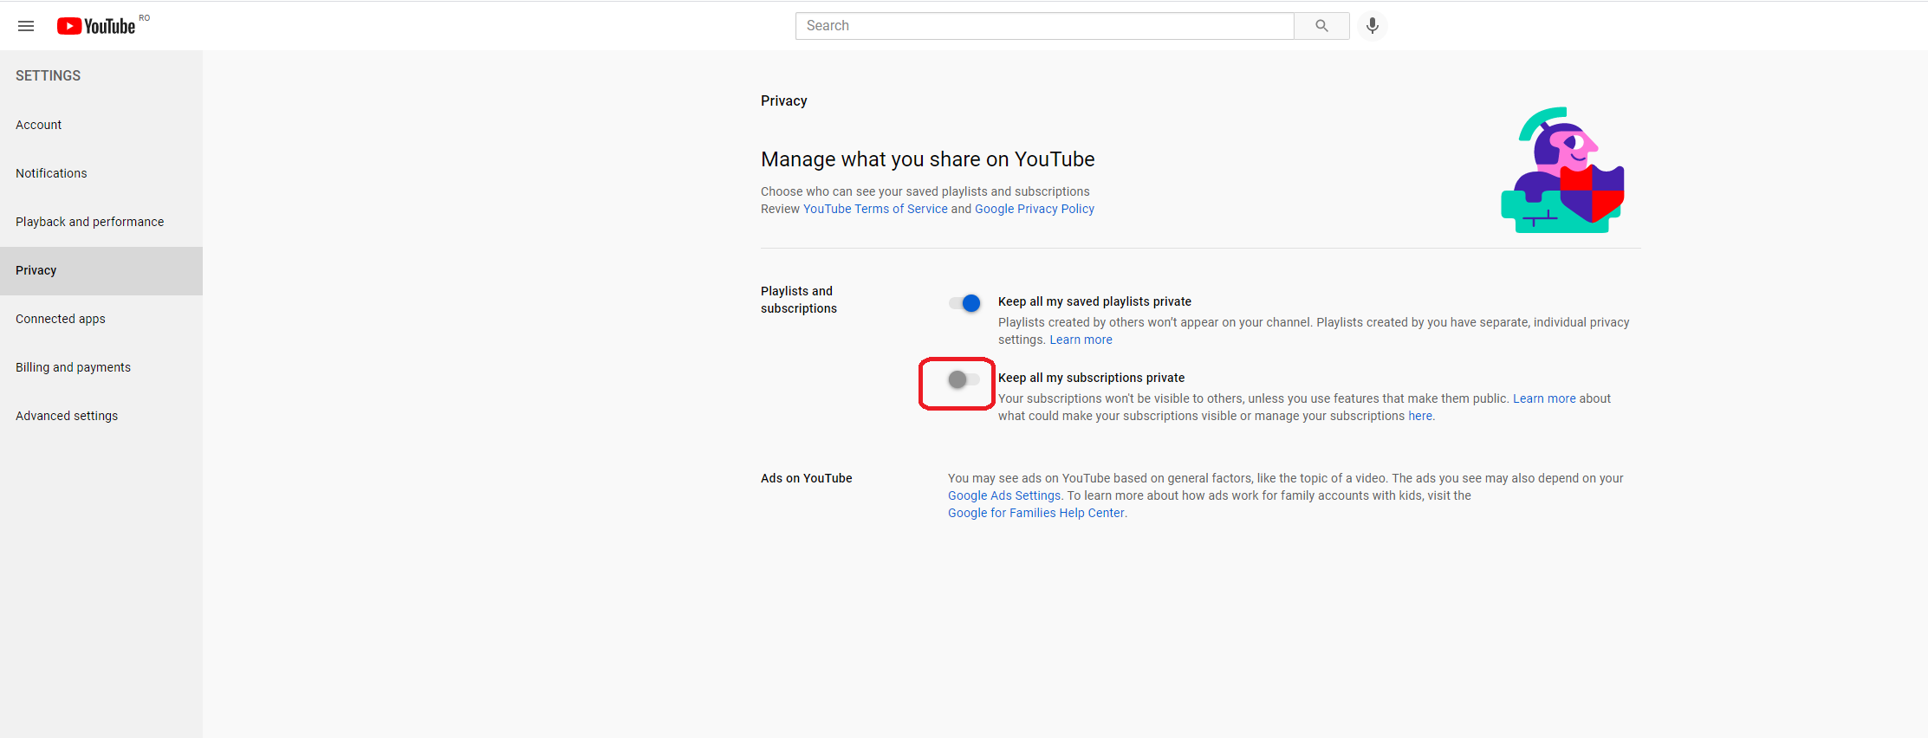Open Google for Families Help Center
1928x738 pixels.
[1035, 513]
